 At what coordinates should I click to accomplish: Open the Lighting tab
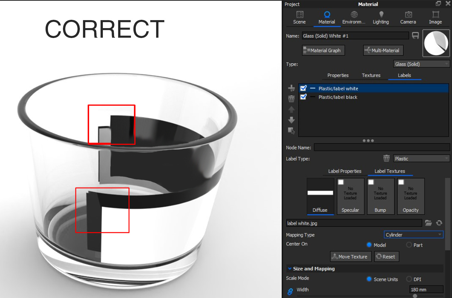point(381,18)
